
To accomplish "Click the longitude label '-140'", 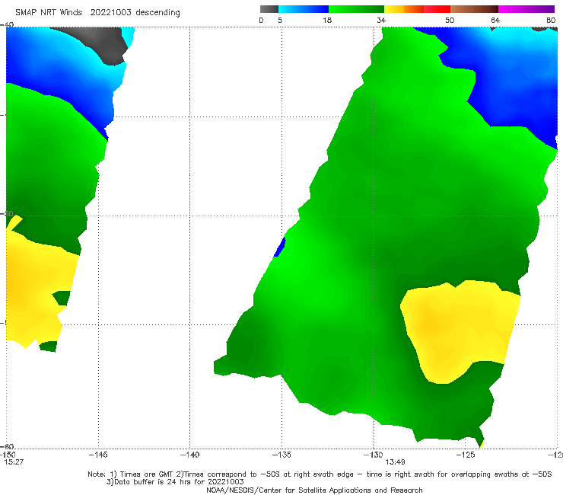I will pyautogui.click(x=189, y=455).
